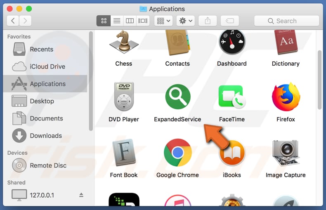
Task: Open the Action gear dropdown menu
Action: point(185,21)
